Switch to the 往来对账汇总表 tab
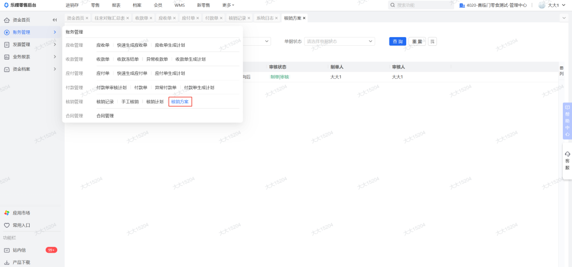572x267 pixels. pyautogui.click(x=109, y=18)
